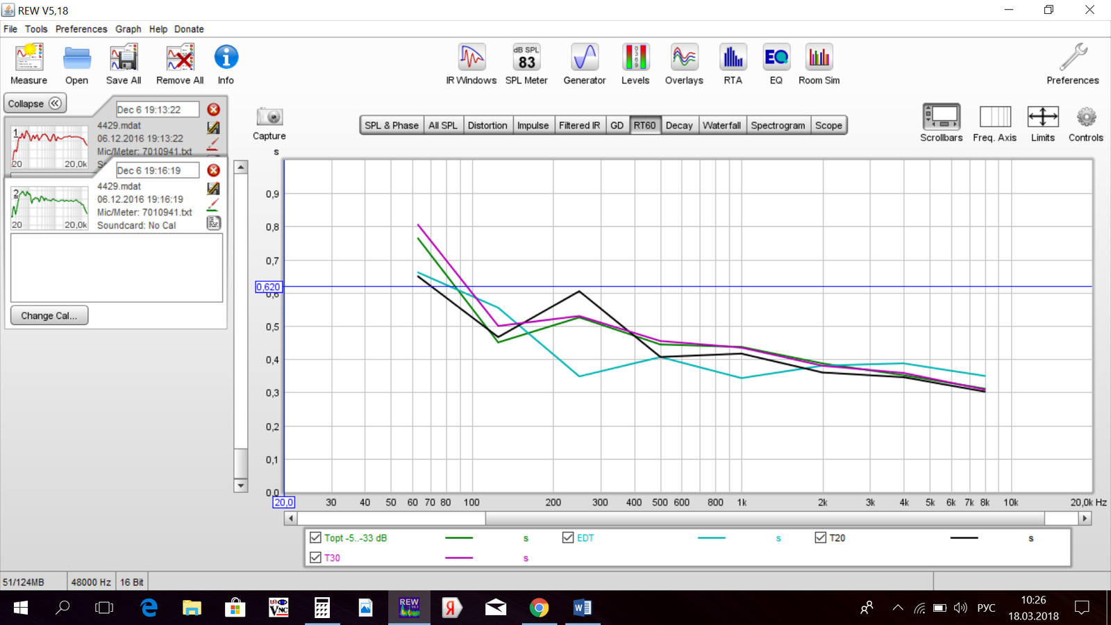Toggle the T30 trace checkbox
1111x625 pixels.
[x=315, y=558]
